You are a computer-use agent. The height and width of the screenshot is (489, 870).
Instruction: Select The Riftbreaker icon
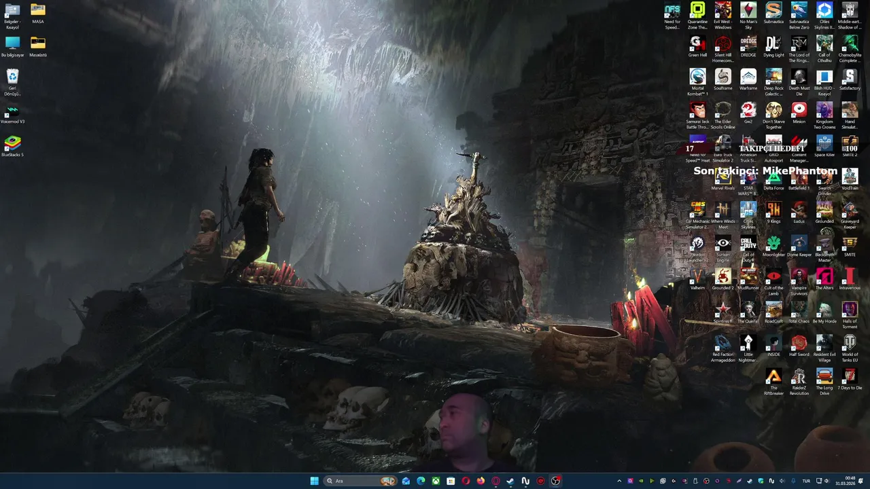pos(773,381)
